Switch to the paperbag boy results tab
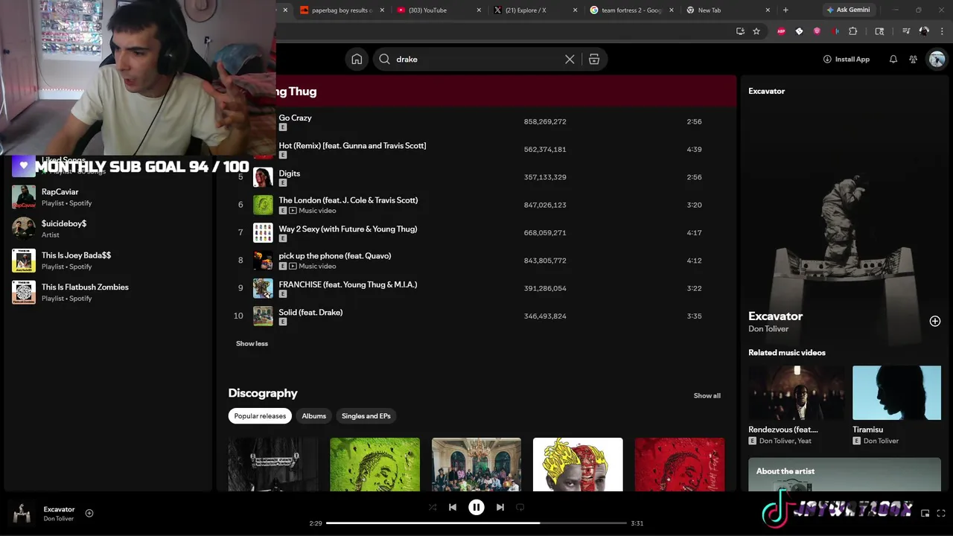This screenshot has height=536, width=953. coord(341,10)
